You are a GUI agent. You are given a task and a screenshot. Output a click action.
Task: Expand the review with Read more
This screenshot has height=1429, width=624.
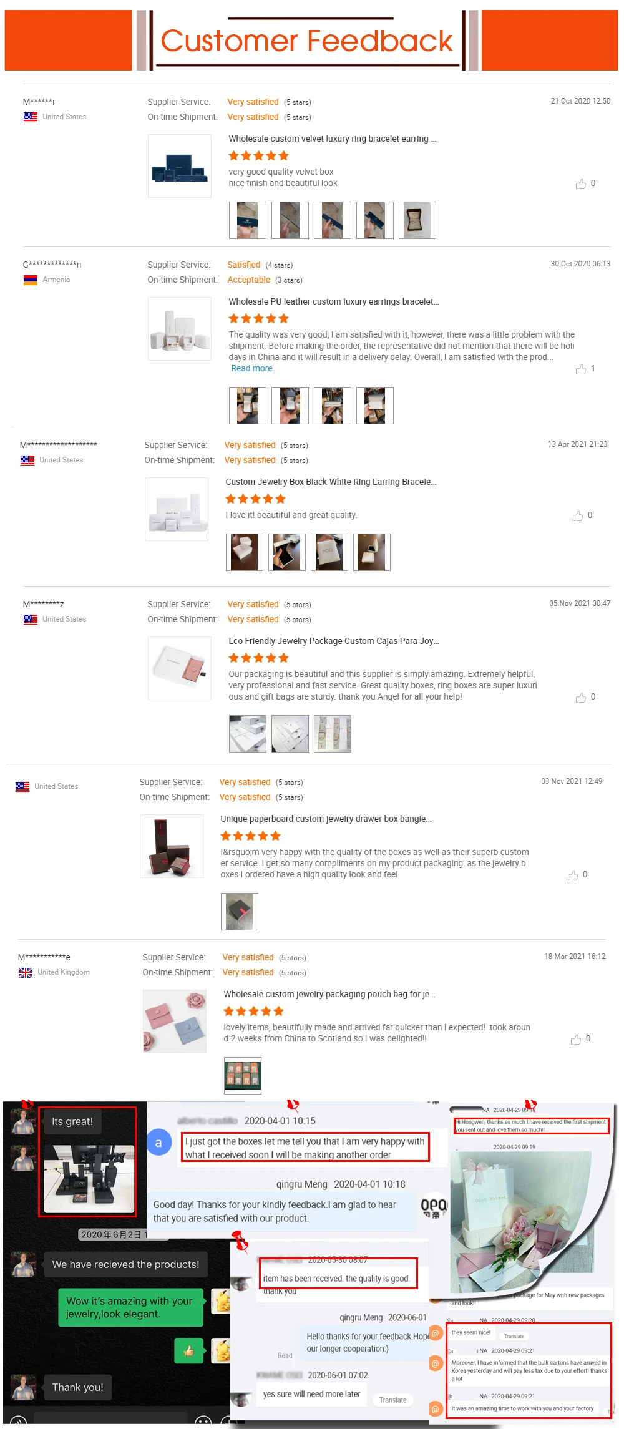[x=251, y=369]
